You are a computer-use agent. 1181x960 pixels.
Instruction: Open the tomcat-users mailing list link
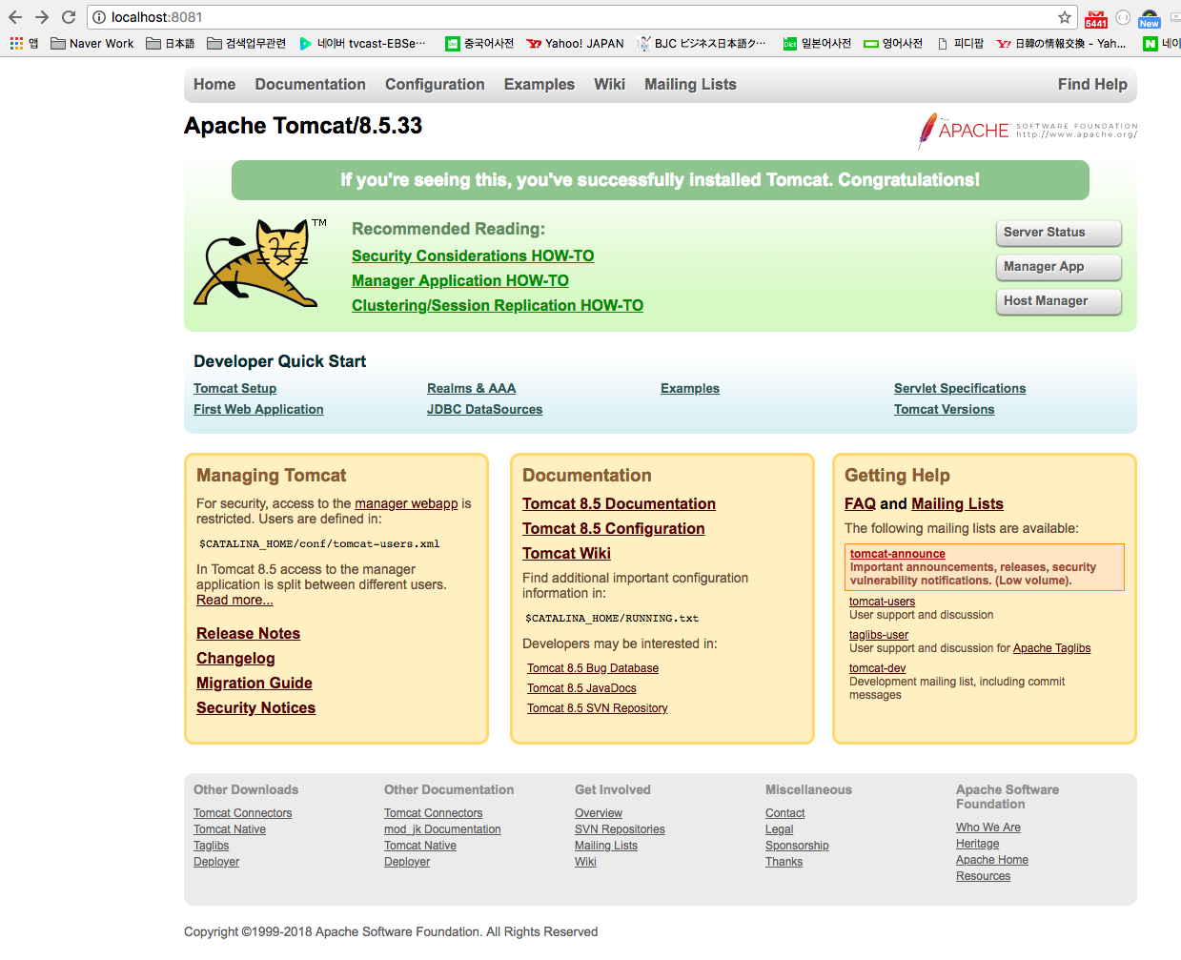[x=882, y=602]
